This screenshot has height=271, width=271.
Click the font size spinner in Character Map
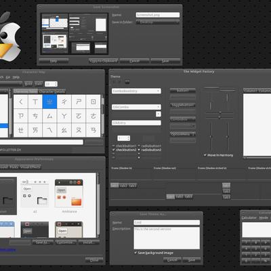[x=51, y=84]
